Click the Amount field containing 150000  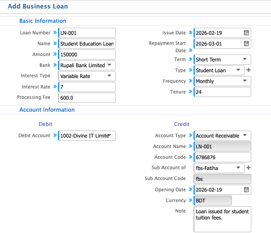pos(87,54)
